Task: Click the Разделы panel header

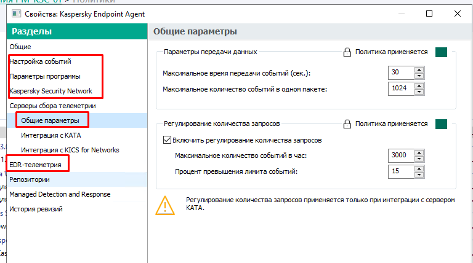Action: [x=77, y=31]
